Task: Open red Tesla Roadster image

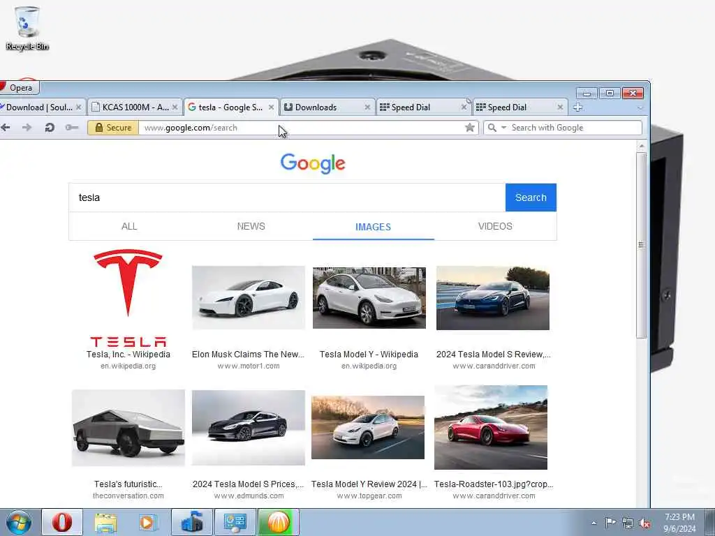Action: (491, 428)
